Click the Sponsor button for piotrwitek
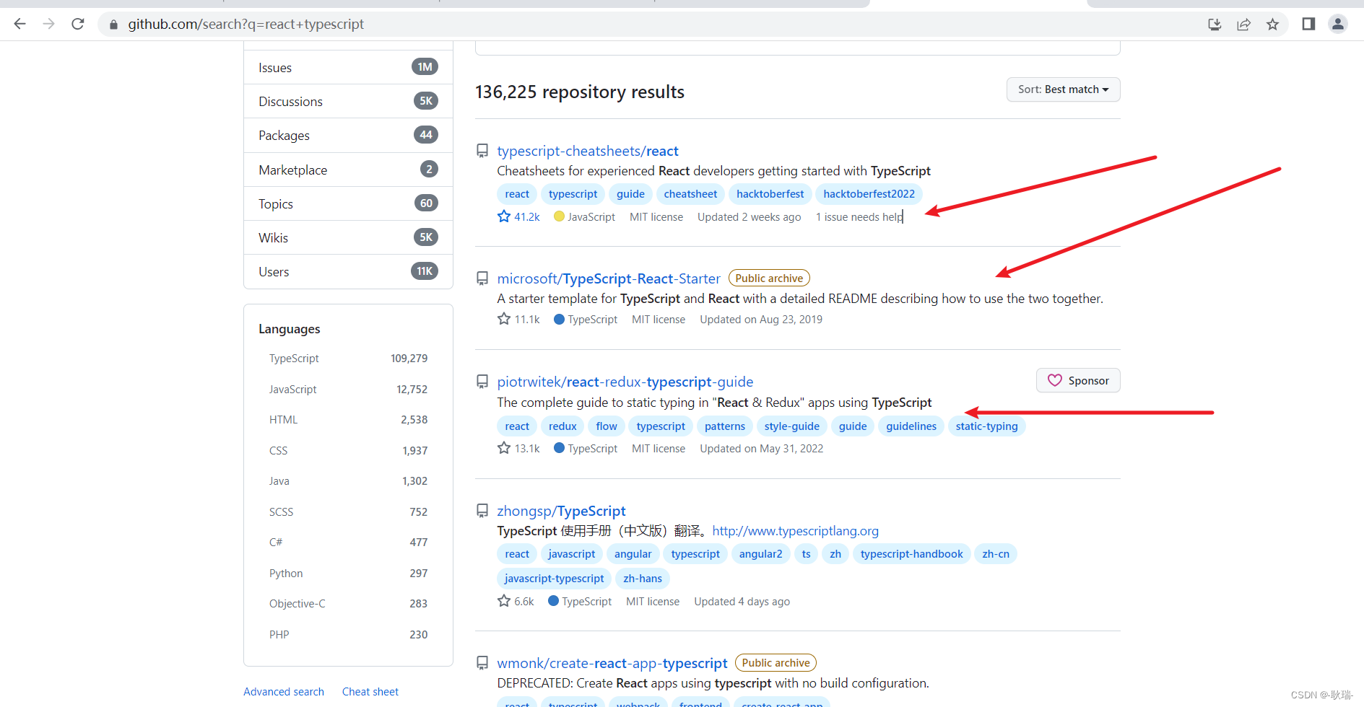The width and height of the screenshot is (1364, 707). coord(1078,380)
